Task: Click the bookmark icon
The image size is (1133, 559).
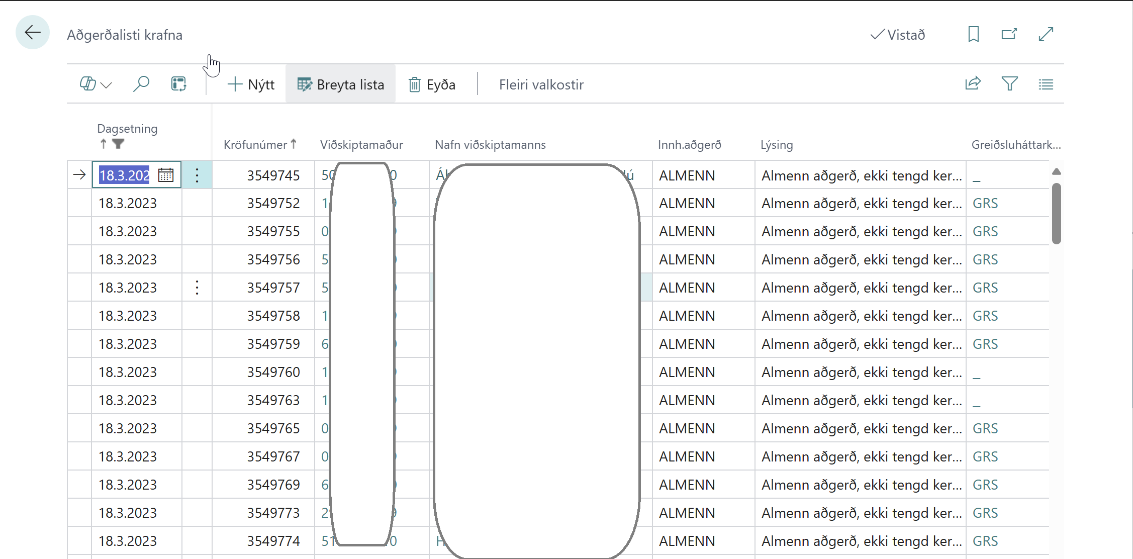Action: click(973, 34)
